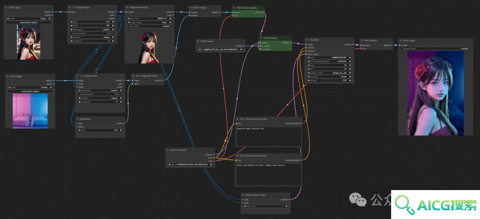Viewport: 480px width, 219px height.
Task: Click the KSampler seed number field
Action: (x=329, y=57)
